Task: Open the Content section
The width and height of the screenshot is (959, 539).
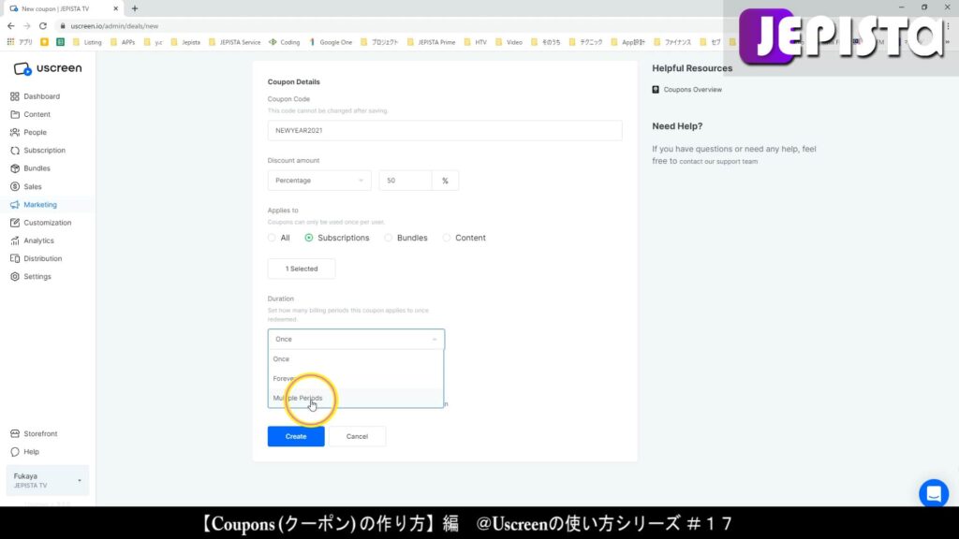Action: 31,114
